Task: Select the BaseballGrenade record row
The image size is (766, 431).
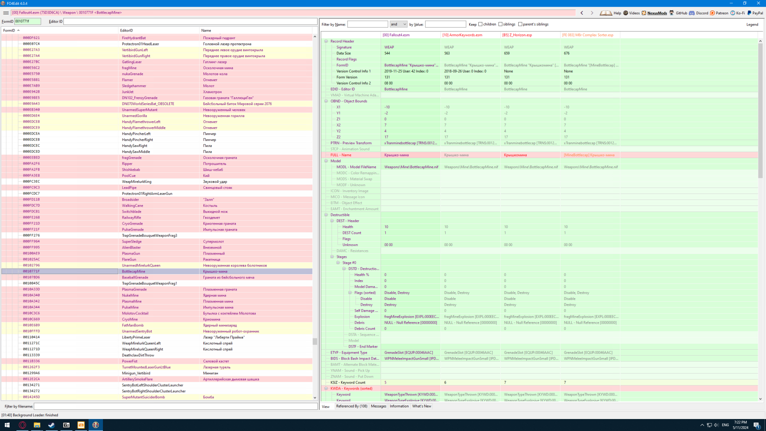Action: 135,277
